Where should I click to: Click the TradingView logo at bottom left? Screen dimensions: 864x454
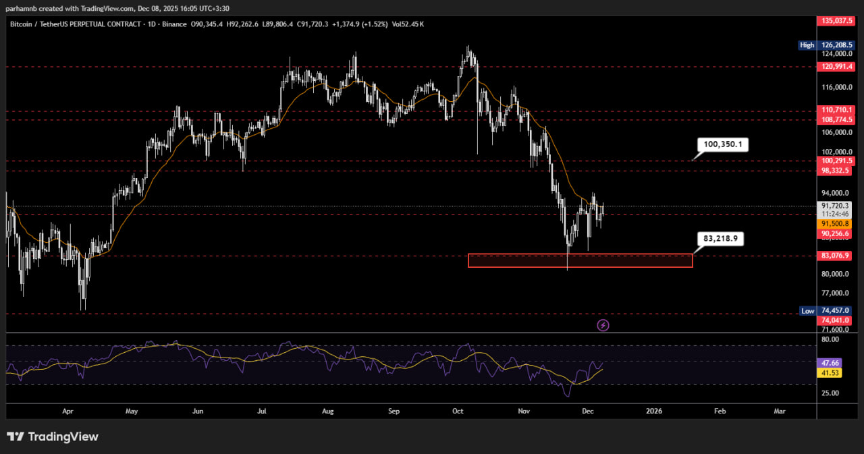[x=53, y=436]
